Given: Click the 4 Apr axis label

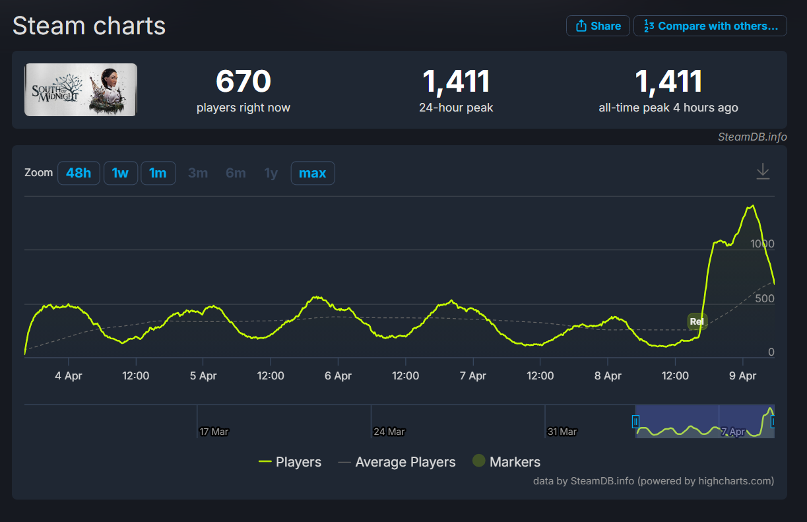Looking at the screenshot, I should 69,375.
